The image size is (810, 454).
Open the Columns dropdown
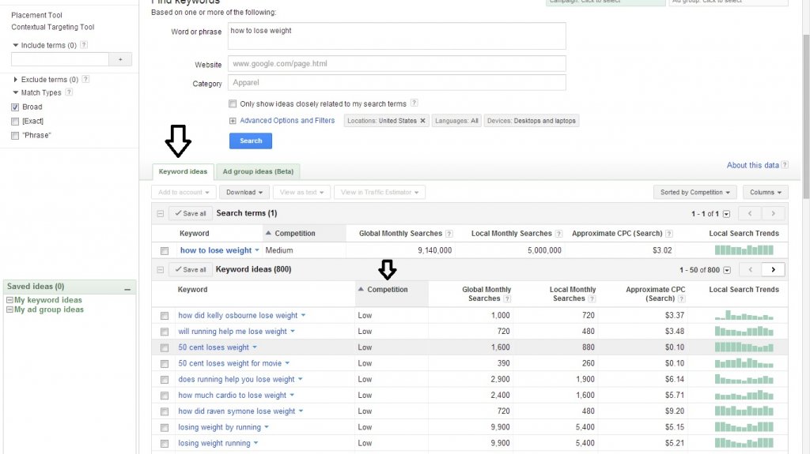tap(766, 192)
